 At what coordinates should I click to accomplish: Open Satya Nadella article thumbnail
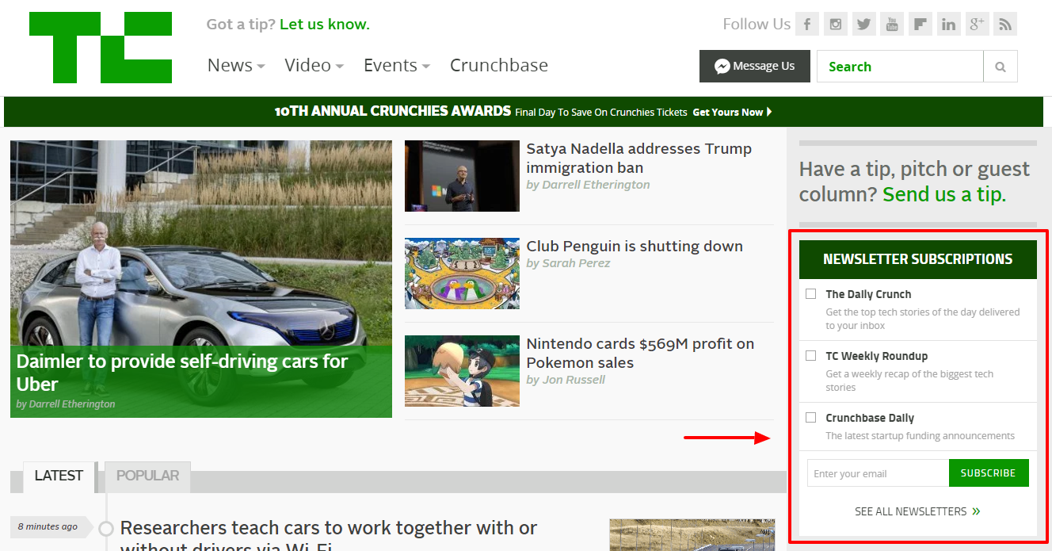point(462,176)
